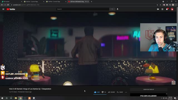Close the How It All Started tab
Screen dimensions: 178x100
tap(88, 2)
